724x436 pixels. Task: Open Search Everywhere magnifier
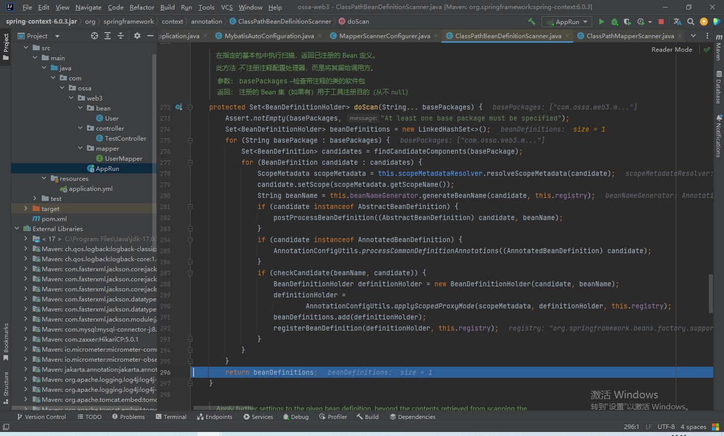point(691,22)
